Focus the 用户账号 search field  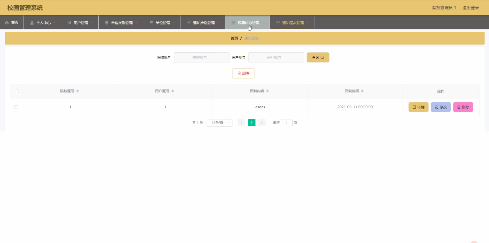point(276,57)
